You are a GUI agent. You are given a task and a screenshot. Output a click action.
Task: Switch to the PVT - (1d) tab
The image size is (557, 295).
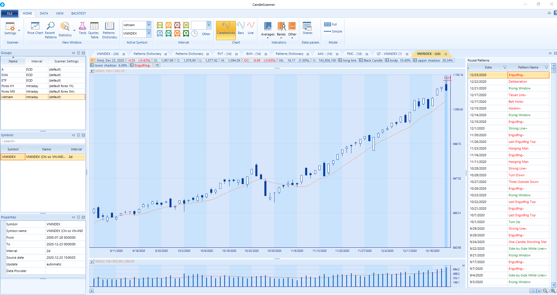224,54
